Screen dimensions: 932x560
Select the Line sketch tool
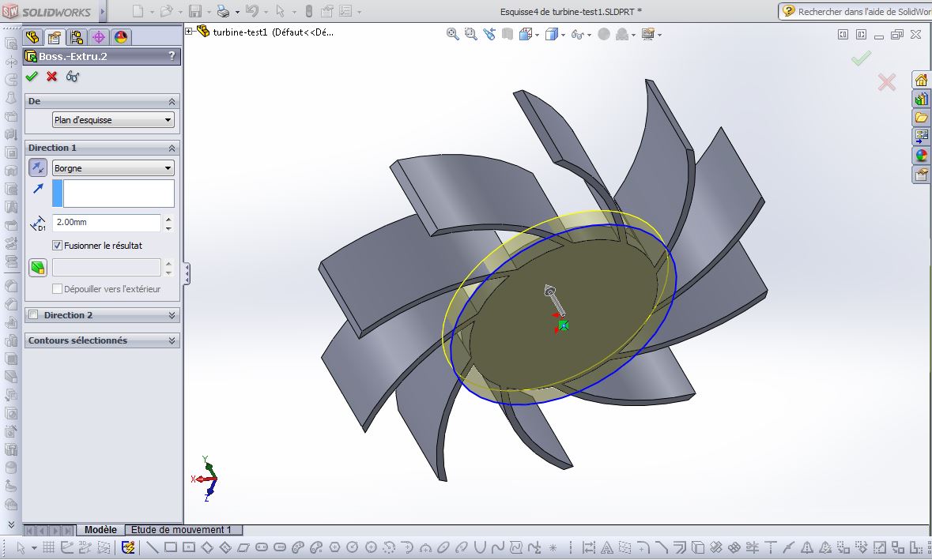pyautogui.click(x=152, y=547)
